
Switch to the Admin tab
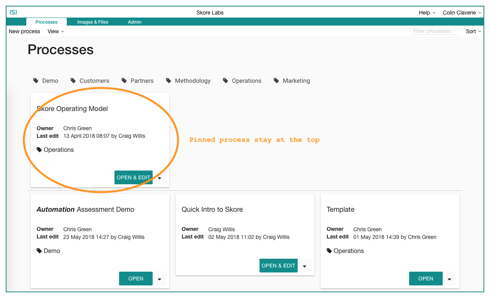135,22
